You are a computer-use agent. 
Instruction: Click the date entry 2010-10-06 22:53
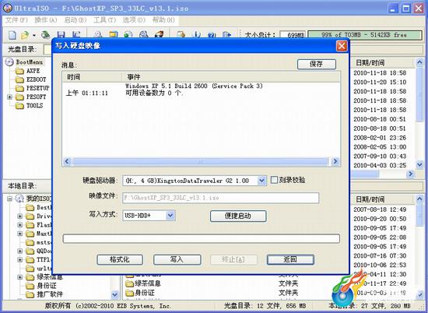[380, 265]
